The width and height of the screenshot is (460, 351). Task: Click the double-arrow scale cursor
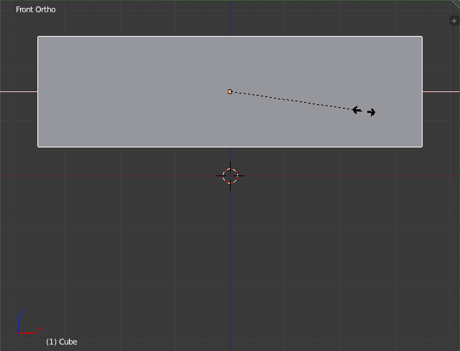[364, 111]
